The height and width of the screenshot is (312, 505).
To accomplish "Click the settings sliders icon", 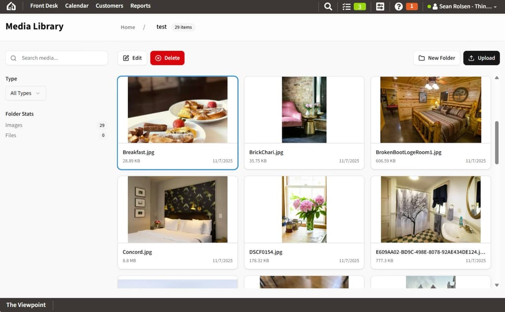I will (x=379, y=6).
